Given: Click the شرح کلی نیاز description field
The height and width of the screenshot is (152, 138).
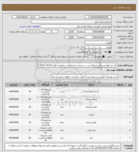Looking at the screenshot, I should [77, 65].
